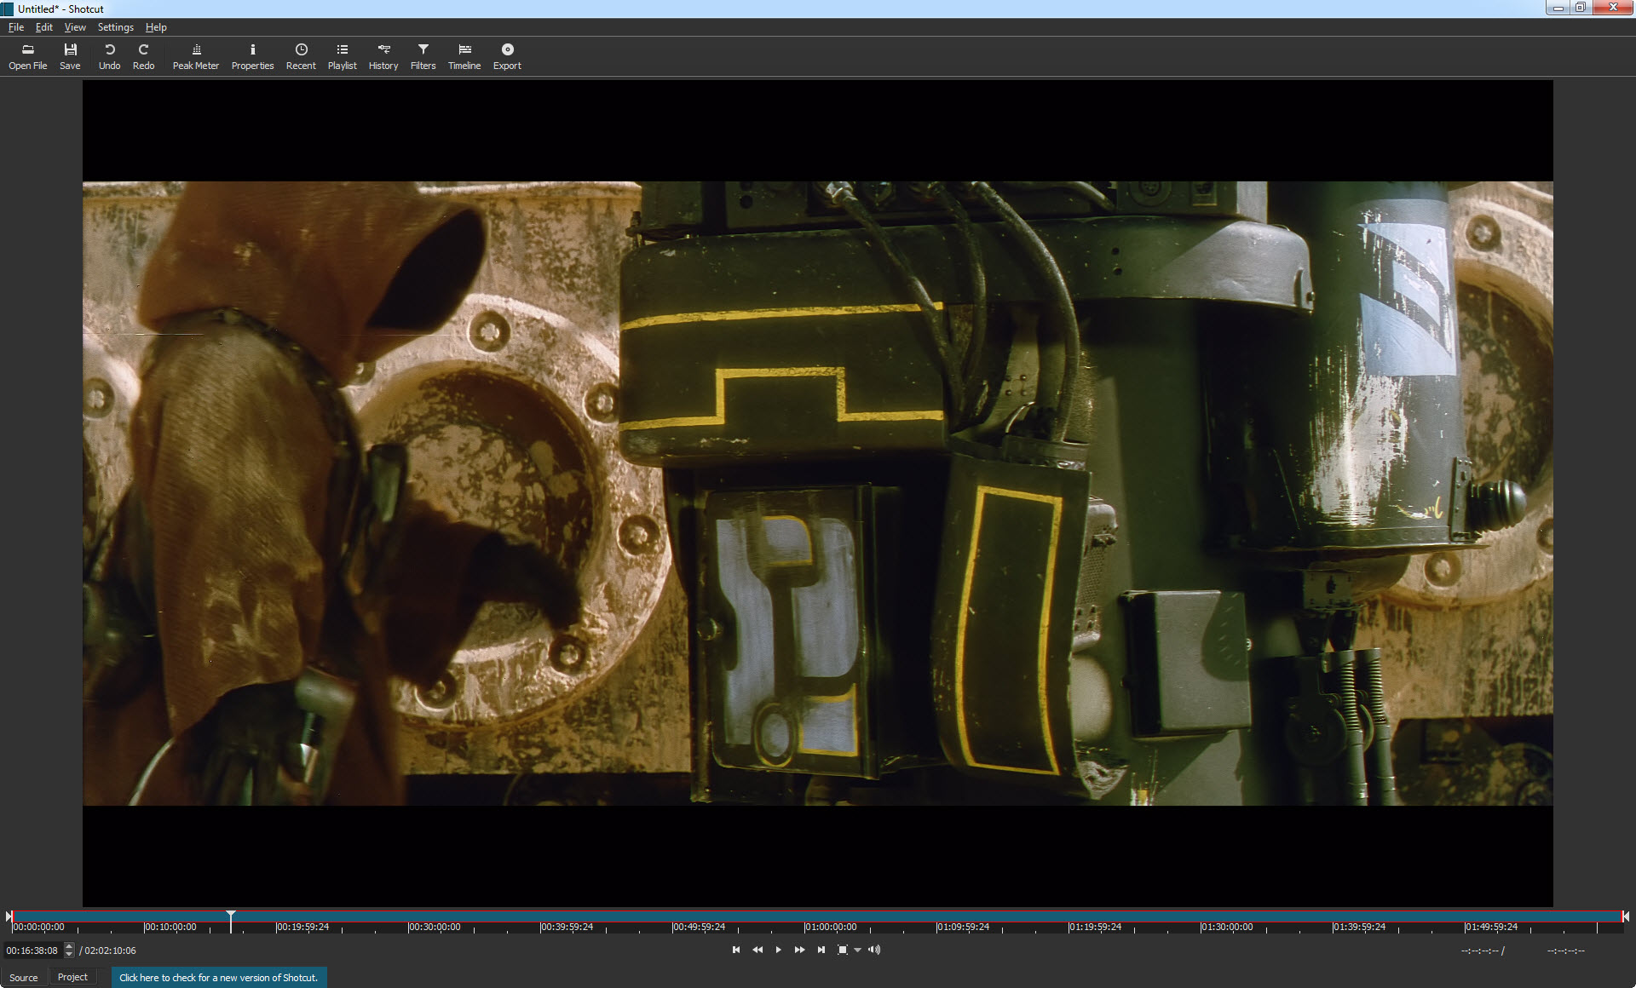Rewind the video playback

tap(758, 950)
